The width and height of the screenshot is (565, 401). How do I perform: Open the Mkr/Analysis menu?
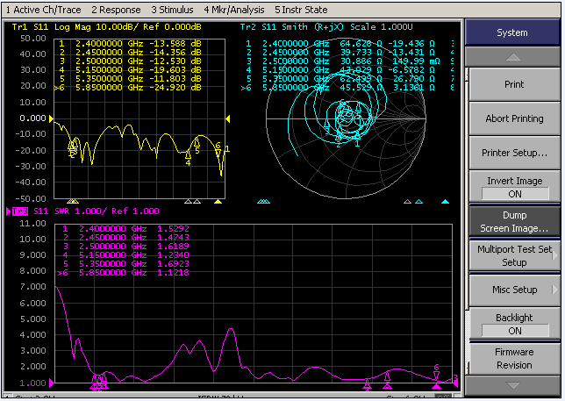pyautogui.click(x=236, y=9)
